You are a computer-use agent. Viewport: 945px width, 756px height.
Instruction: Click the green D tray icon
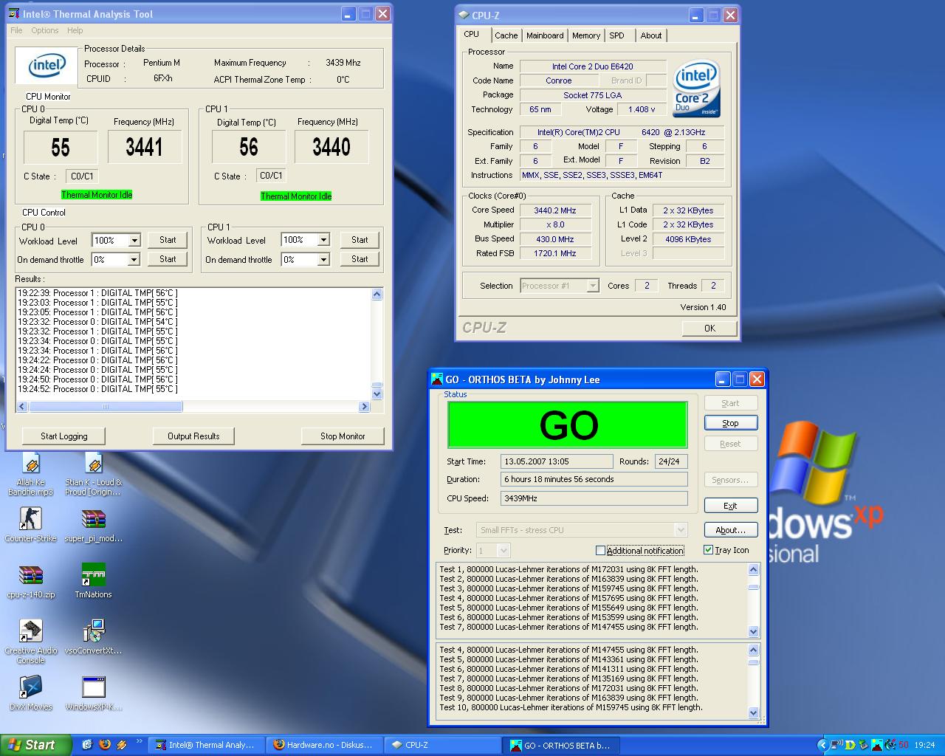850,746
